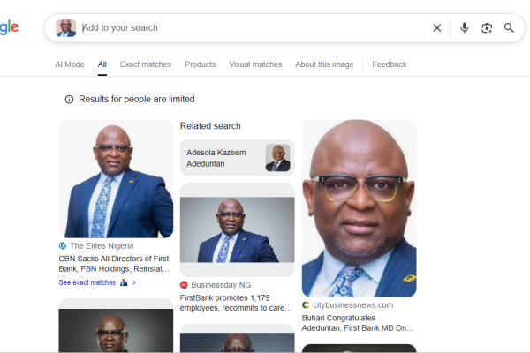Select the Products tab

[201, 64]
